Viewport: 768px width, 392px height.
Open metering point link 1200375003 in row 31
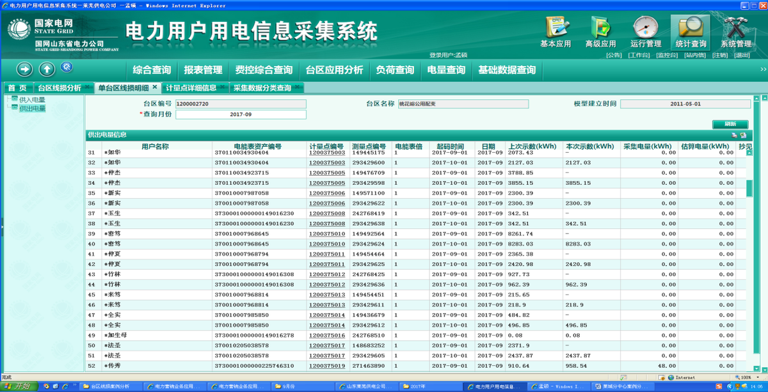click(326, 153)
